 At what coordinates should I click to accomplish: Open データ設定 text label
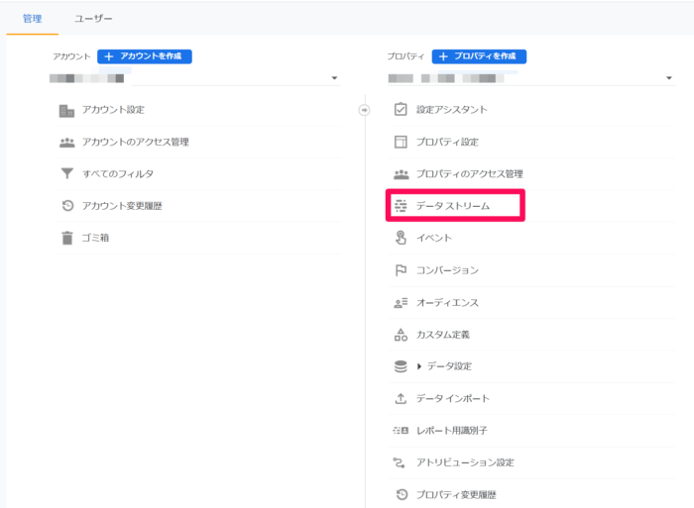(450, 366)
